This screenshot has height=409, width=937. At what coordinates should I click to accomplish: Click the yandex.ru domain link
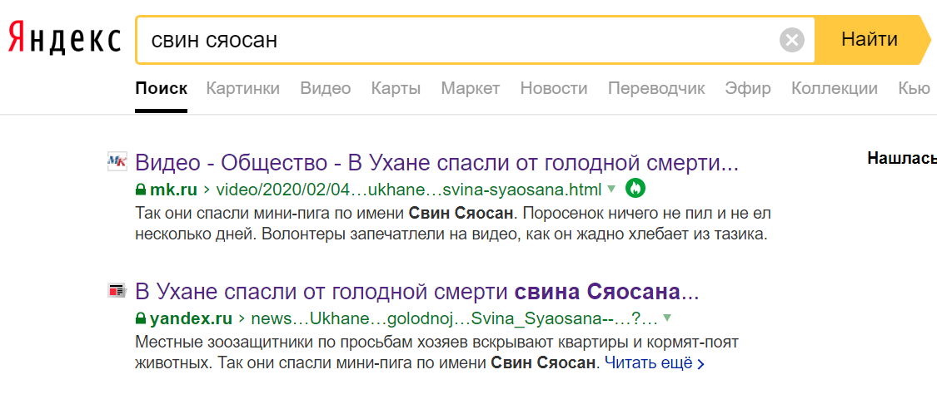coord(191,319)
